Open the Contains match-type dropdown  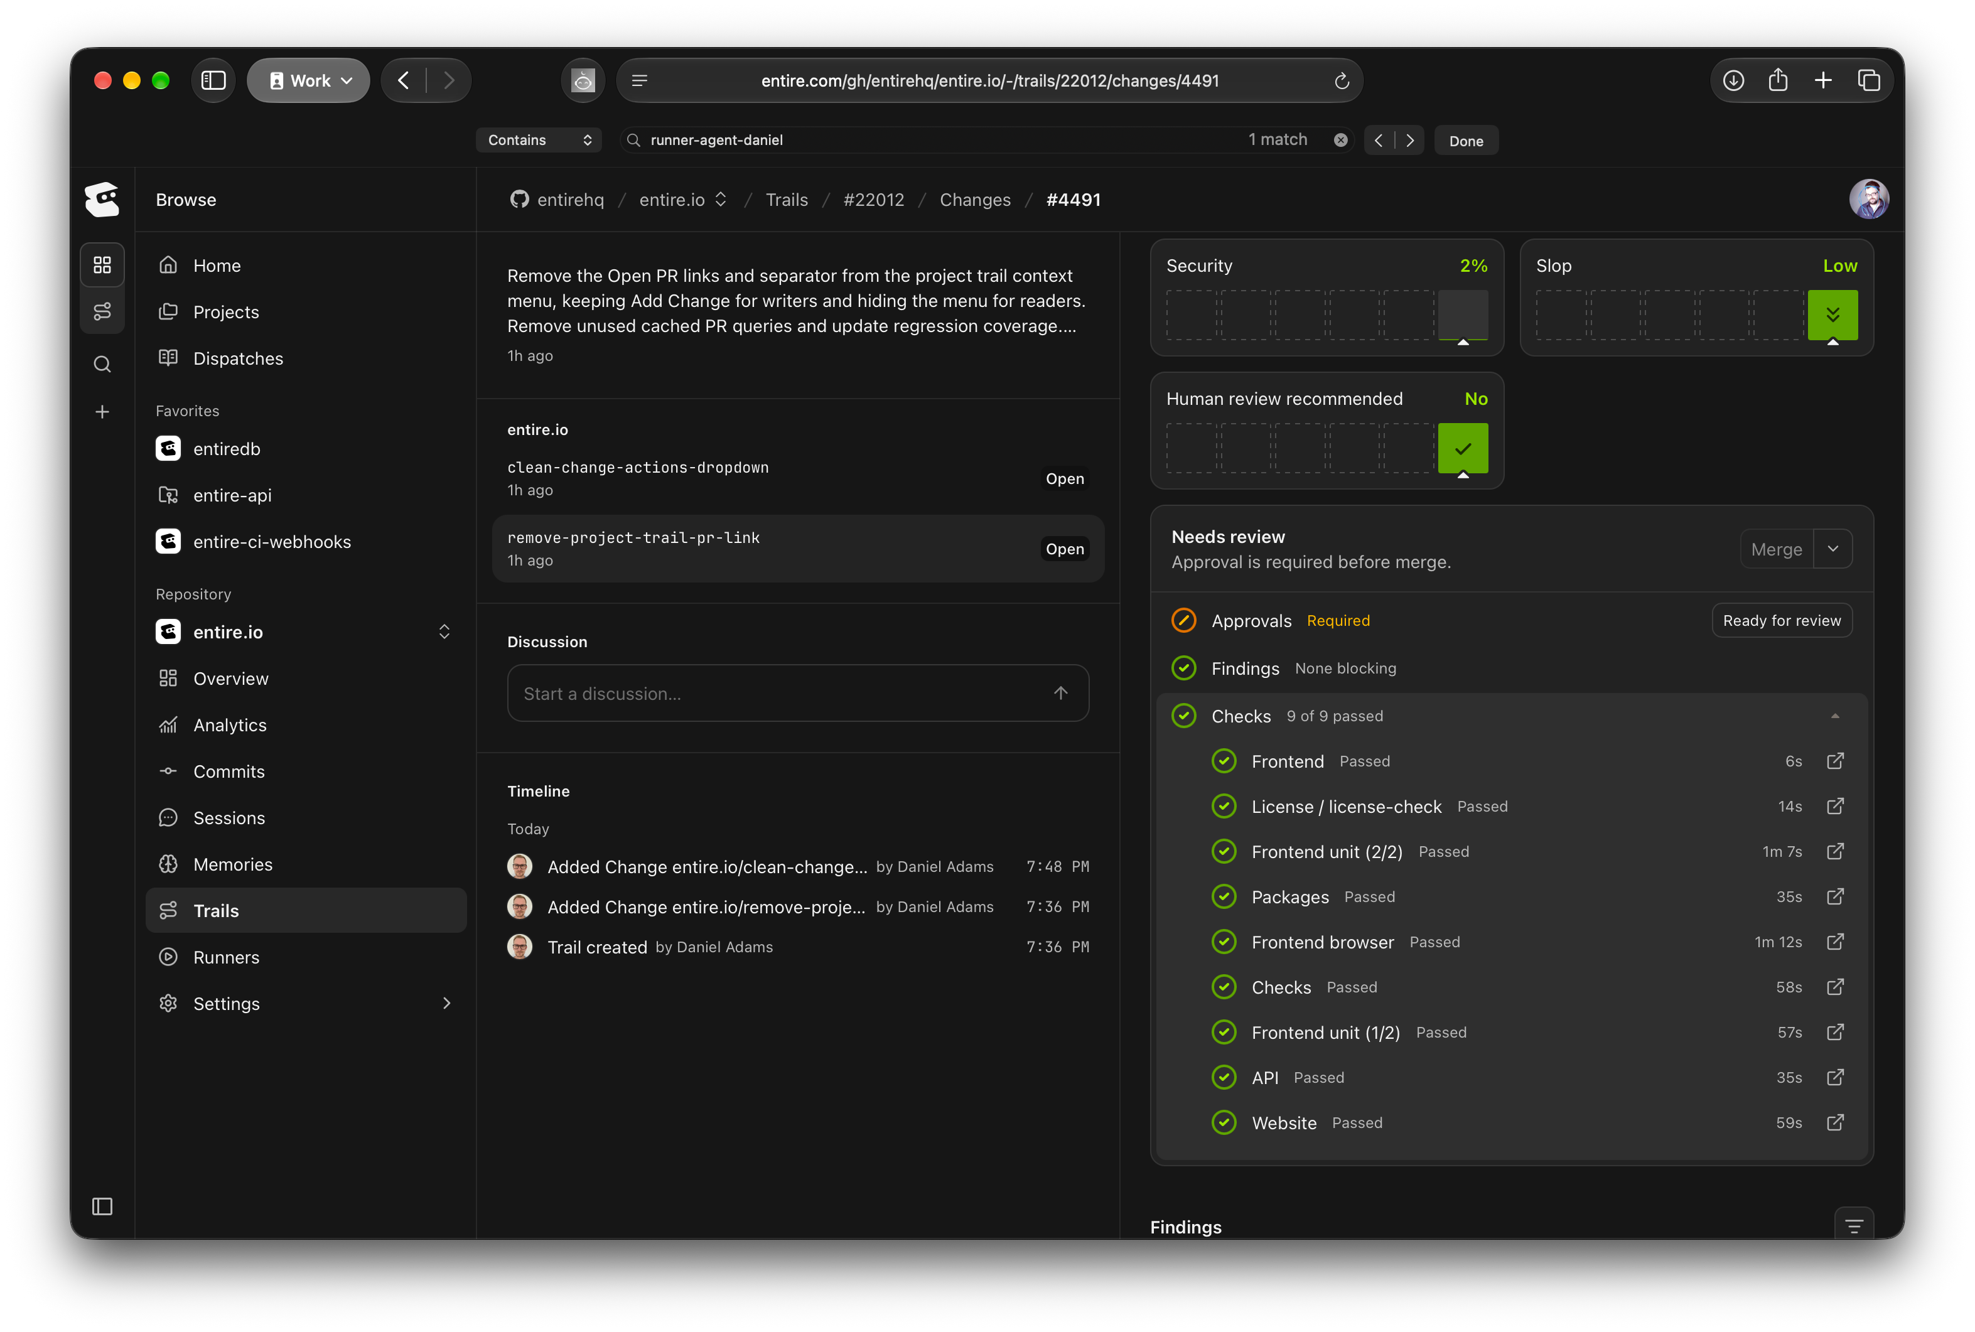point(539,140)
